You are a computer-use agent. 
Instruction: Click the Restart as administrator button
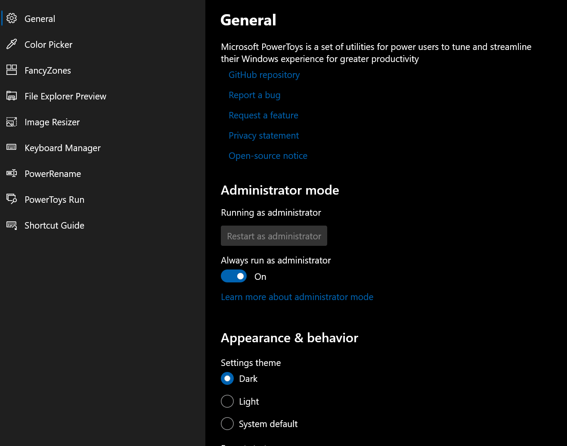click(x=274, y=236)
